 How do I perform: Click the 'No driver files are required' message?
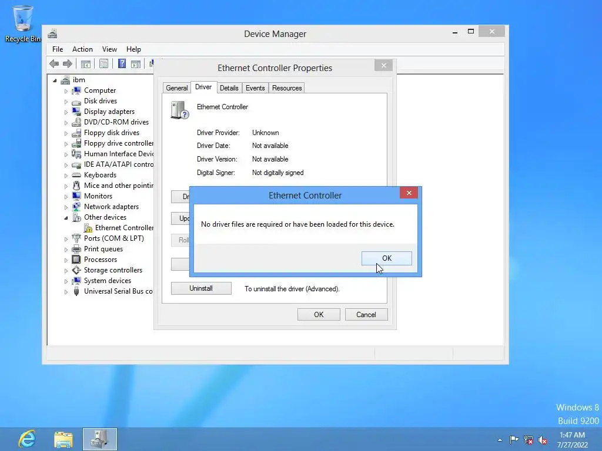coord(297,224)
